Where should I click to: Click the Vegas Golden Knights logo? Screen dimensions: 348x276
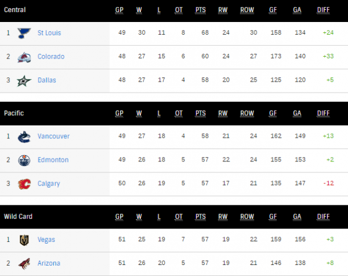point(24,240)
